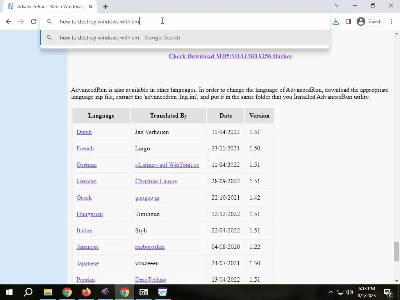Open the Hungarian language link

[90, 214]
